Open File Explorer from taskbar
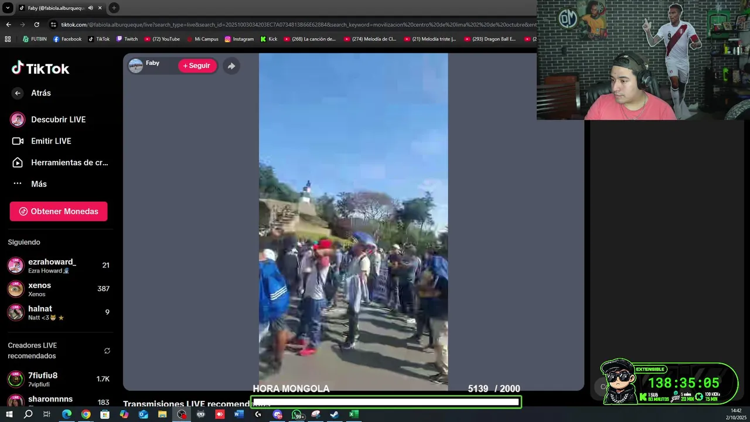The image size is (750, 422). (x=162, y=414)
